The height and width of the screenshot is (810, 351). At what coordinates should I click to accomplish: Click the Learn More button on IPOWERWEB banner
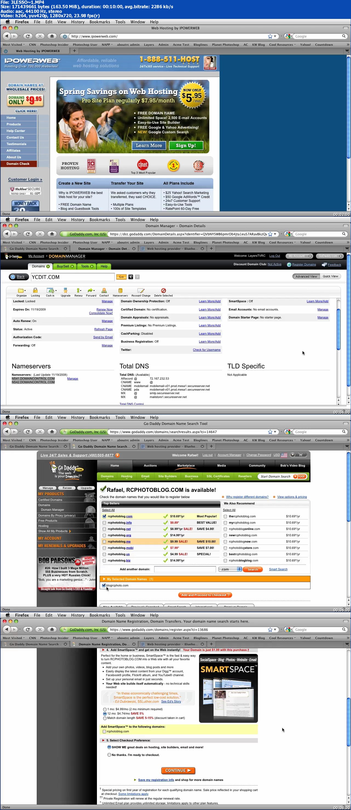click(149, 146)
